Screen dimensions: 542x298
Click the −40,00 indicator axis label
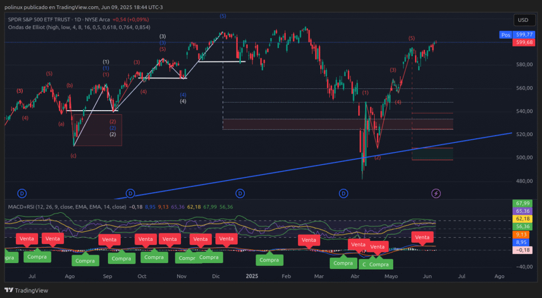pyautogui.click(x=525, y=267)
